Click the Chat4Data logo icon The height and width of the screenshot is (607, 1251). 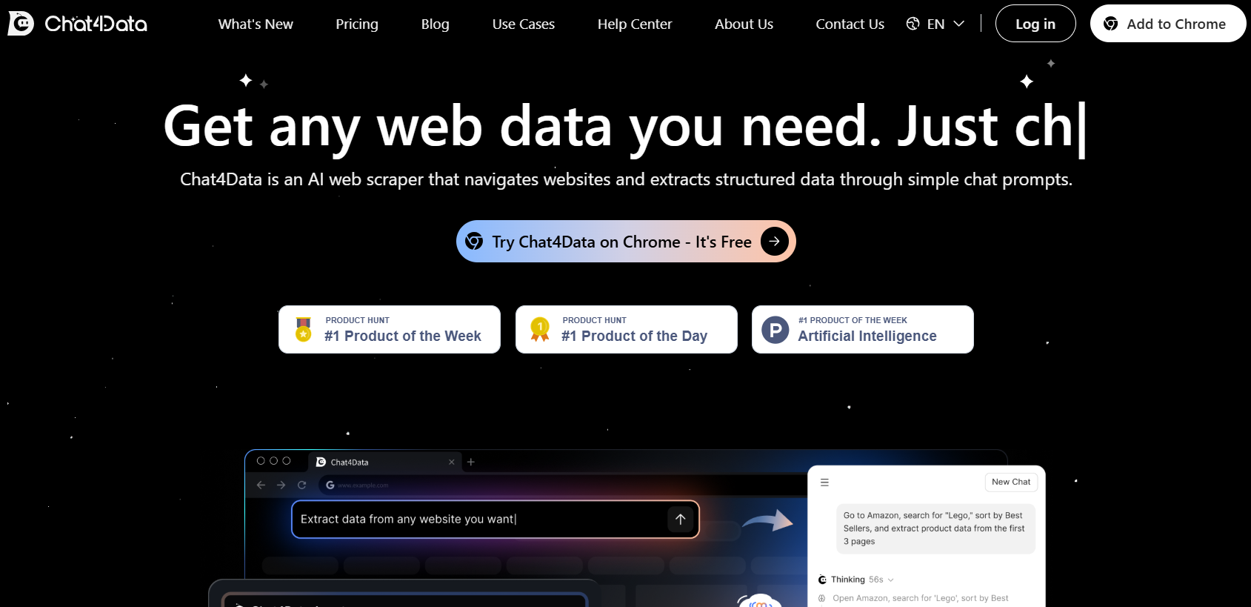point(21,24)
